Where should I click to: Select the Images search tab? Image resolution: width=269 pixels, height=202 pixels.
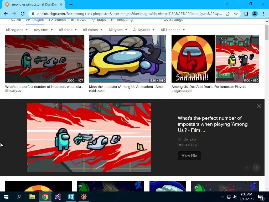pyautogui.click(x=35, y=19)
